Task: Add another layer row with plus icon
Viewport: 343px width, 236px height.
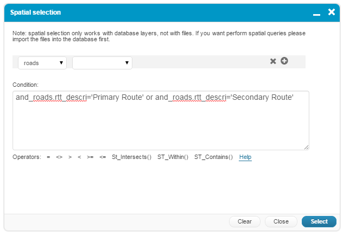Action: [x=284, y=61]
